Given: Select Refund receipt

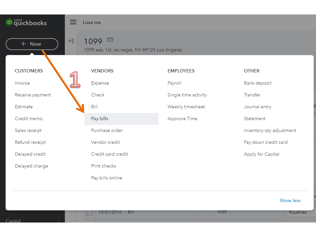Looking at the screenshot, I should coord(30,142).
